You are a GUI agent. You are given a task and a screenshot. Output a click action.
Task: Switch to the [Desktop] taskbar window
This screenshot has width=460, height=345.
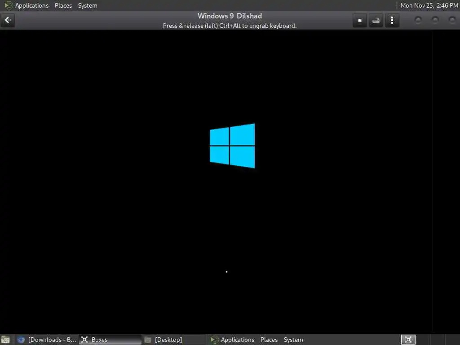pos(174,340)
